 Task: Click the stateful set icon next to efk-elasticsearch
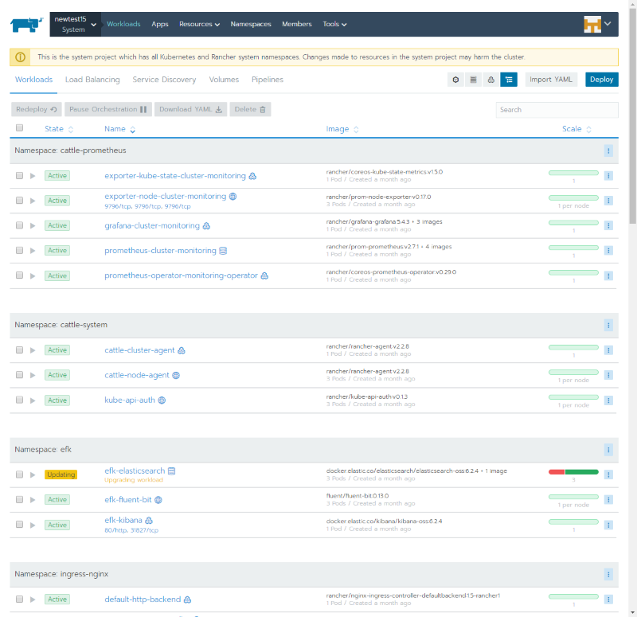click(172, 471)
